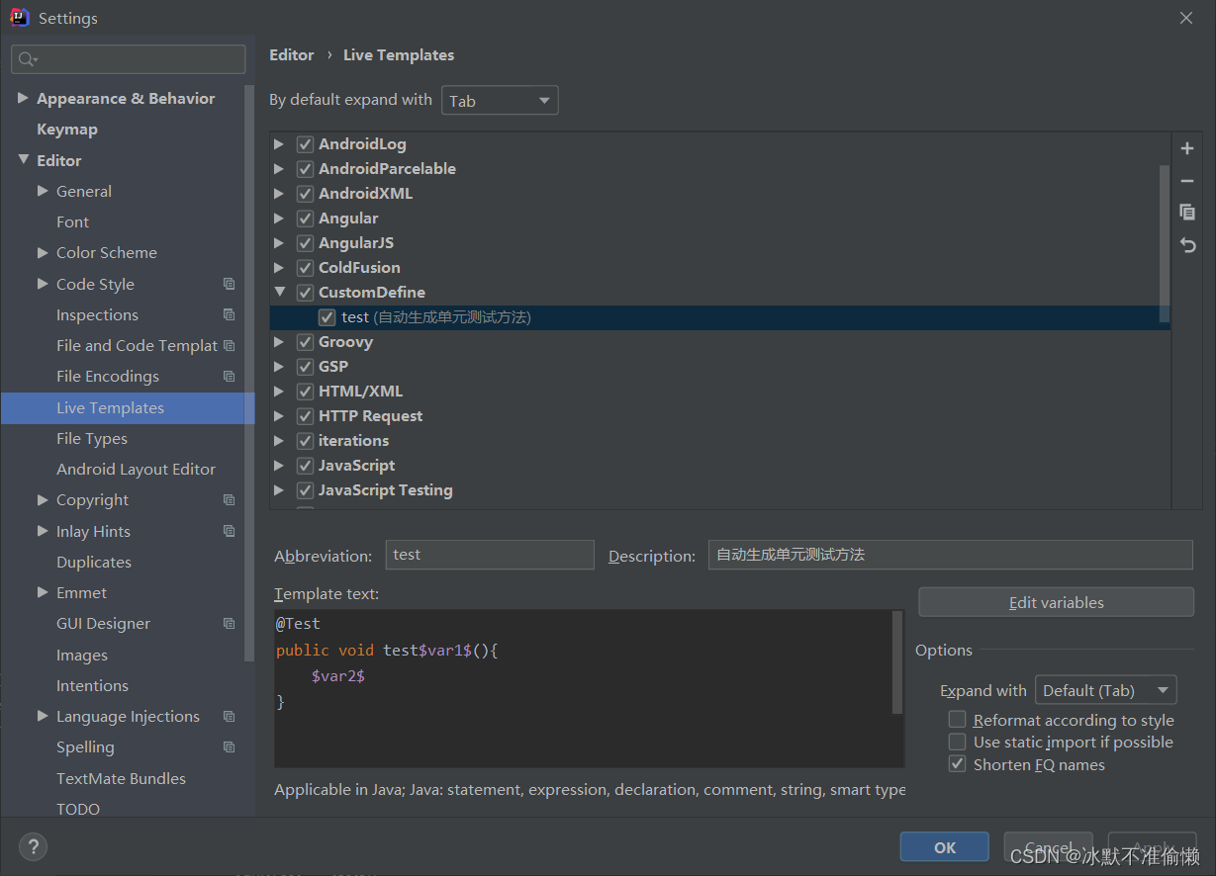Open the By default expand with dropdown

500,101
